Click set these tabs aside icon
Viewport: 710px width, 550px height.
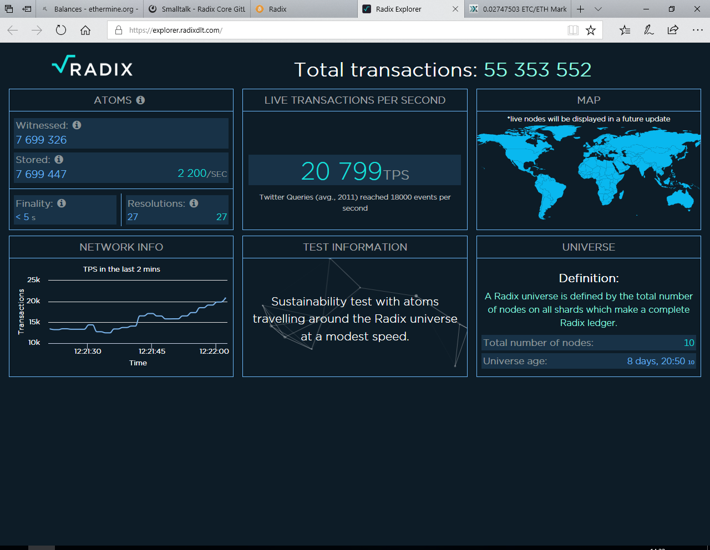click(27, 9)
